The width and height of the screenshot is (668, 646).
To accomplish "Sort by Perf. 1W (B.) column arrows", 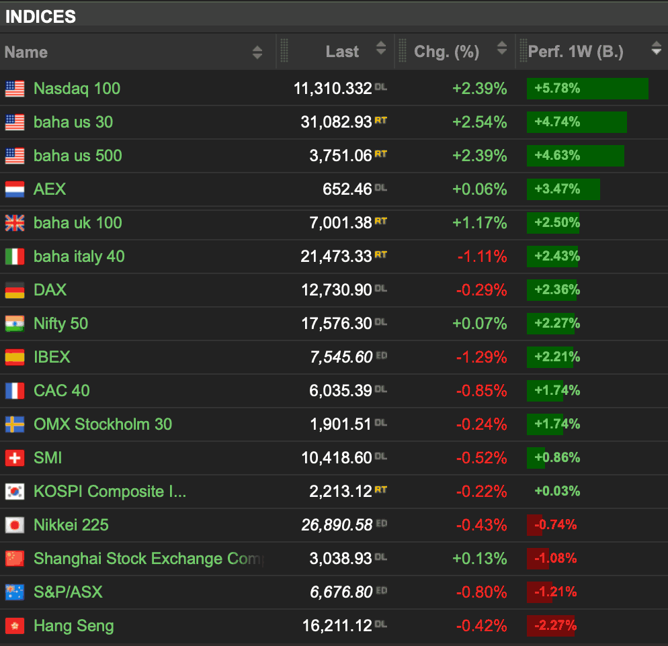I will (657, 48).
